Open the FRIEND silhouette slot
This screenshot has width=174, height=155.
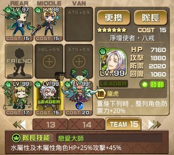pos(19,61)
